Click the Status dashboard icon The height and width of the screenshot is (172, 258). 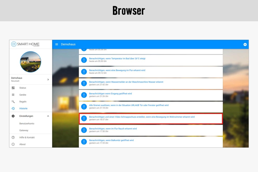tap(13, 88)
